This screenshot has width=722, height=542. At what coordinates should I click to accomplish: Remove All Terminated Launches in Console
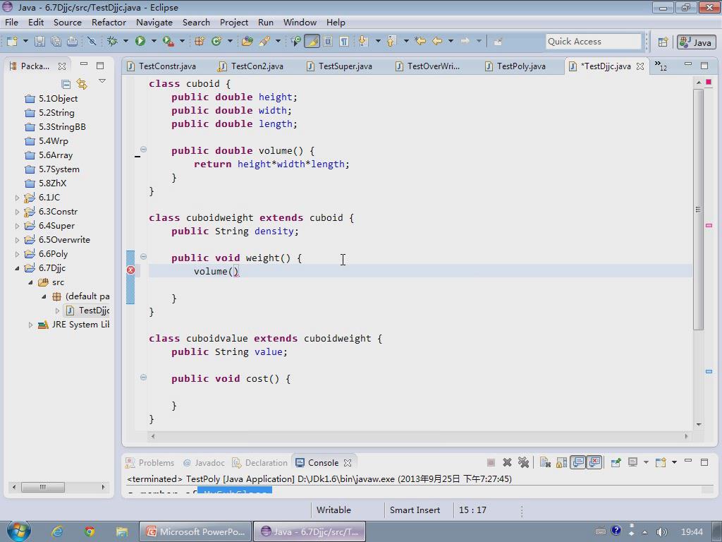click(x=523, y=462)
